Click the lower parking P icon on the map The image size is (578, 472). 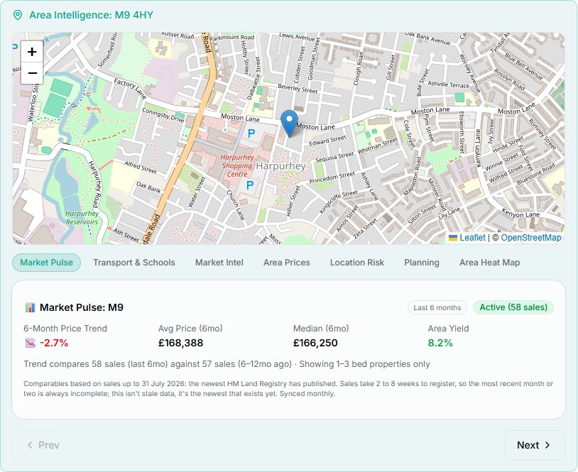click(x=249, y=185)
